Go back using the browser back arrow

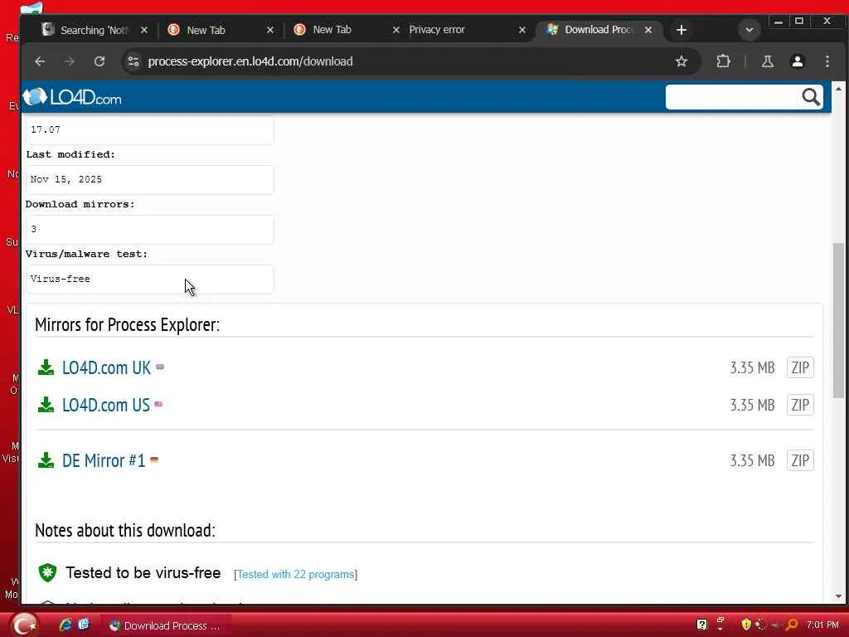click(x=40, y=61)
